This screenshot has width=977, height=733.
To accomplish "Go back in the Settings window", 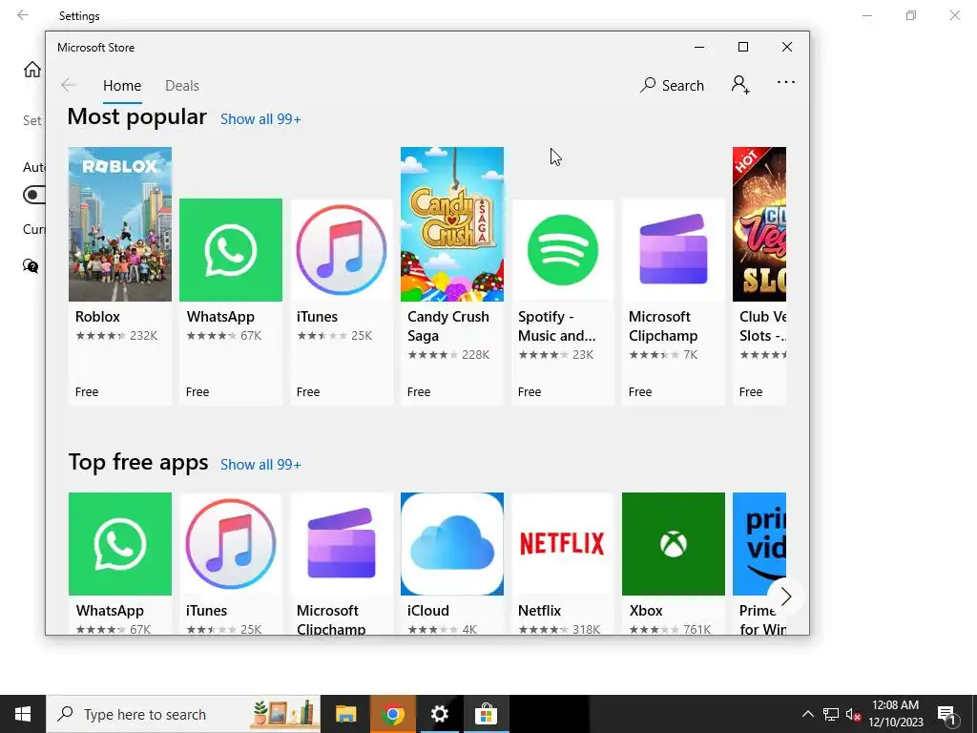I will [x=23, y=15].
